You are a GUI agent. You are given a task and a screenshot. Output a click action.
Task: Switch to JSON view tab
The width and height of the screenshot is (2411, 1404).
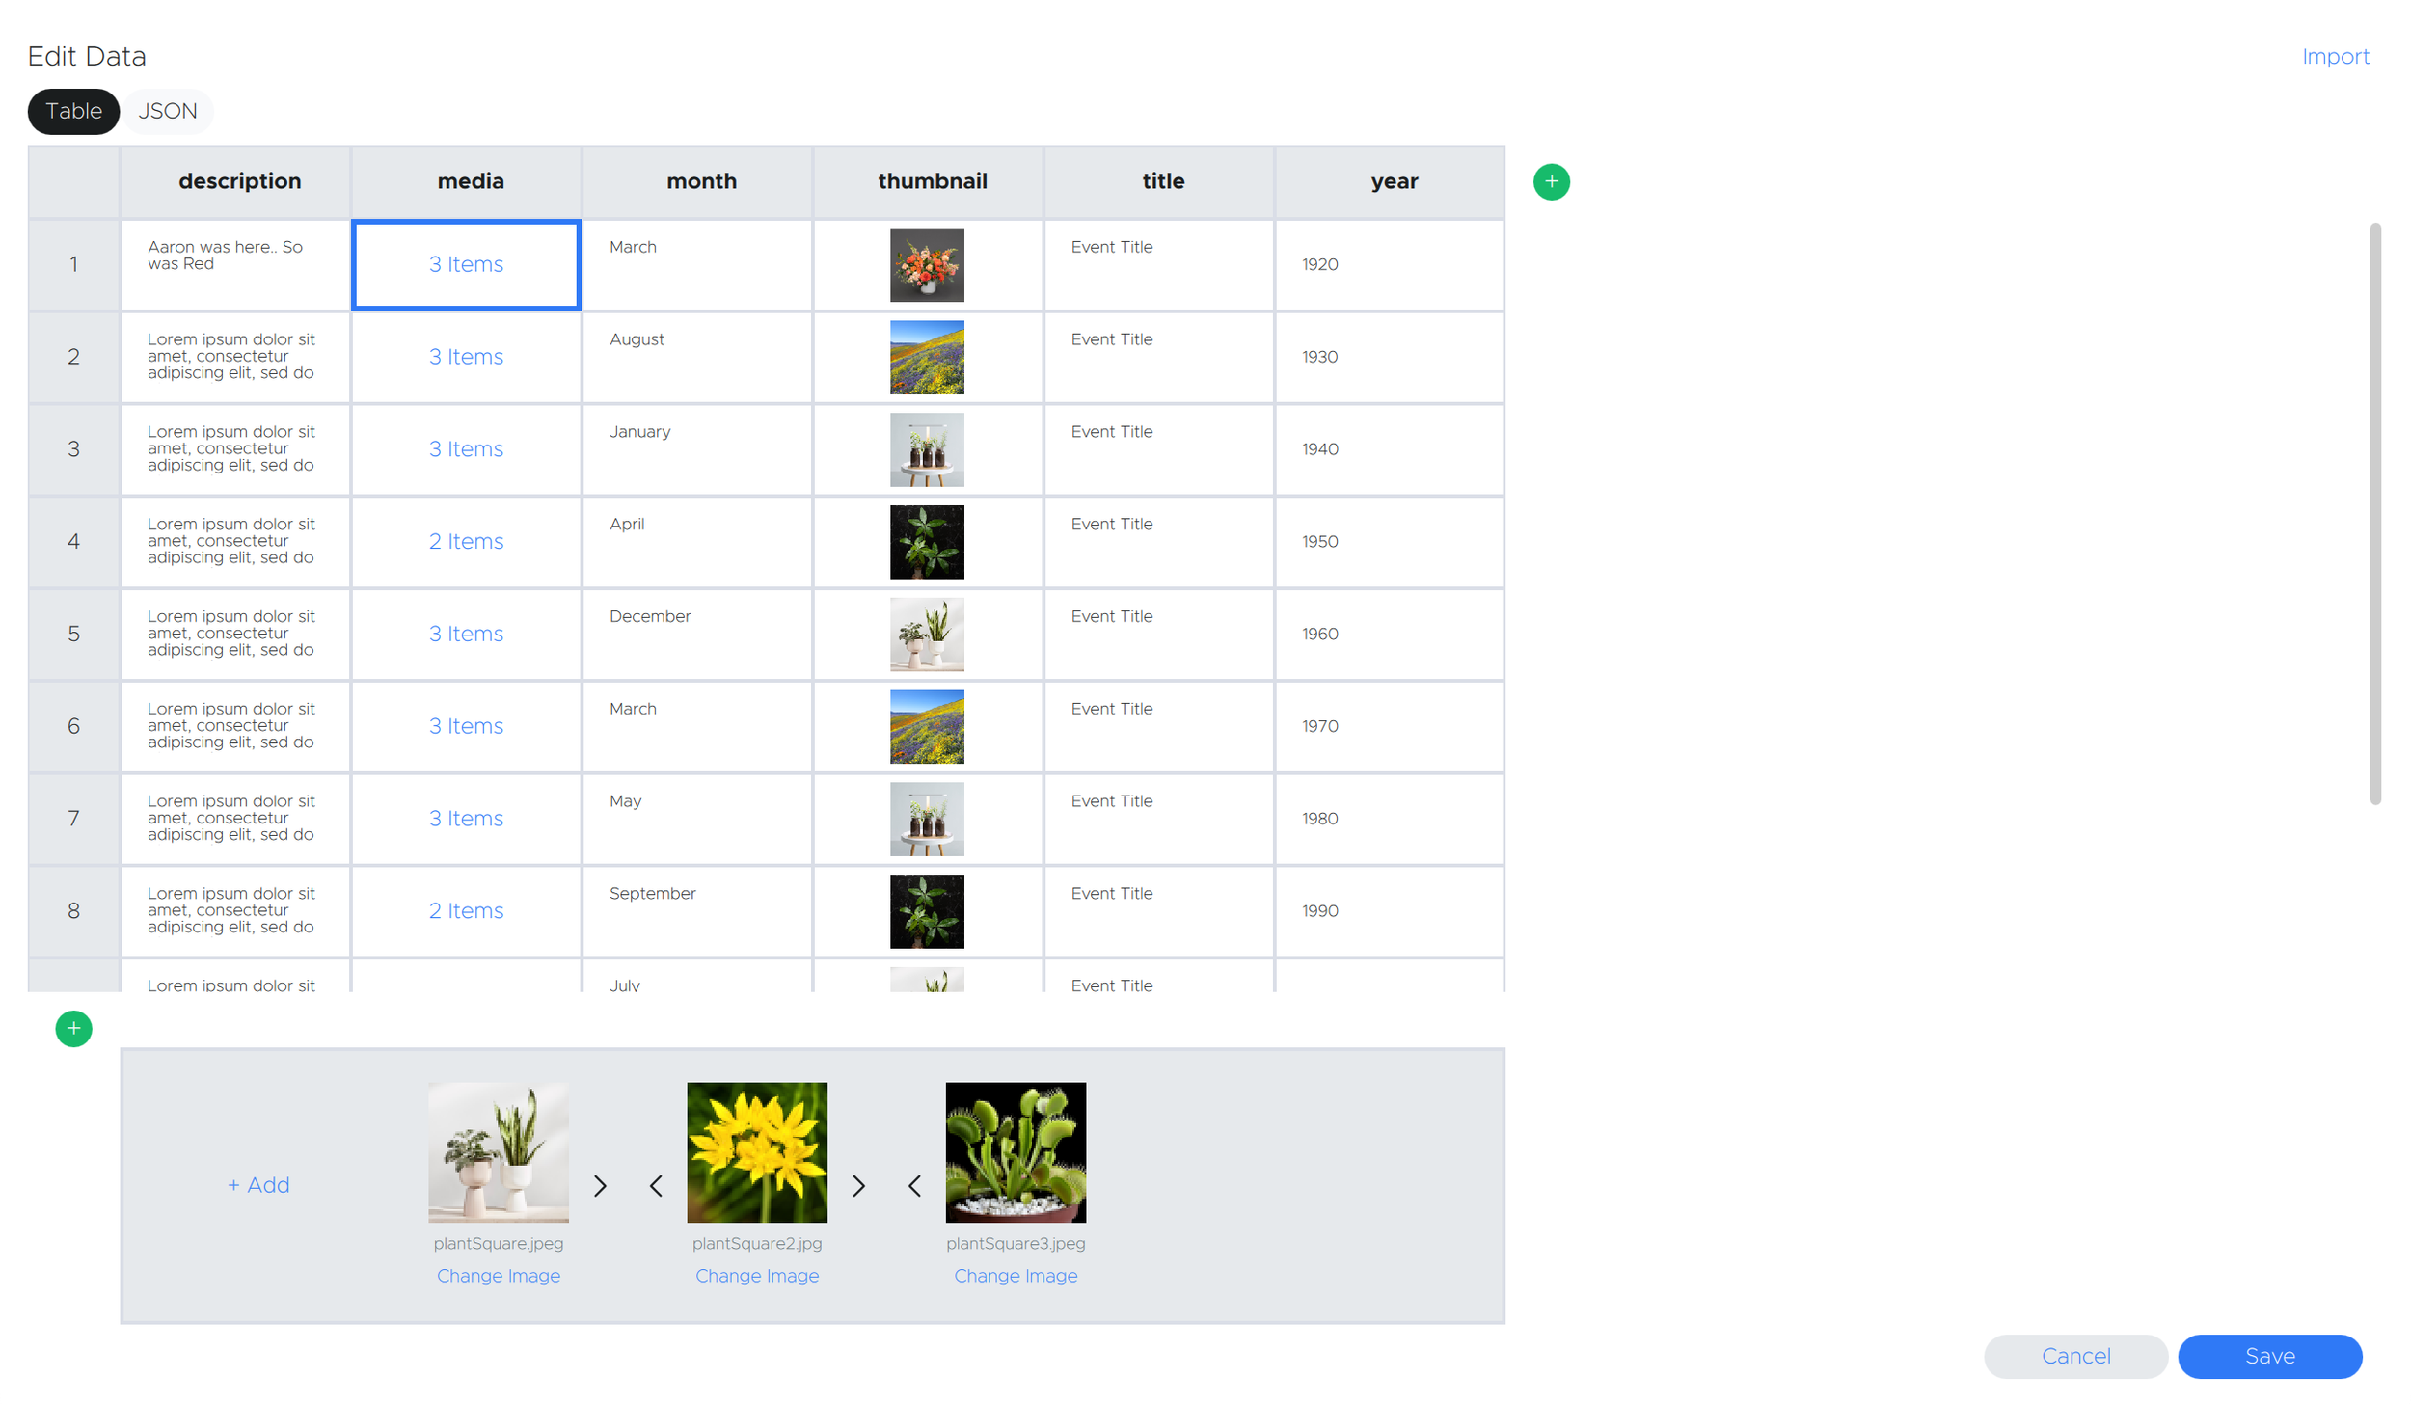(168, 111)
